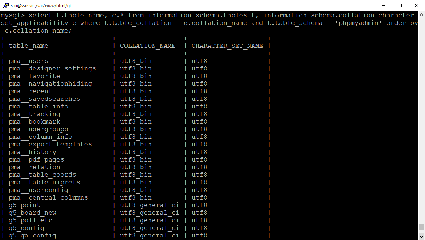Click the g5_board_new table name
Viewport: 425px width, 240px height.
pyautogui.click(x=33, y=213)
